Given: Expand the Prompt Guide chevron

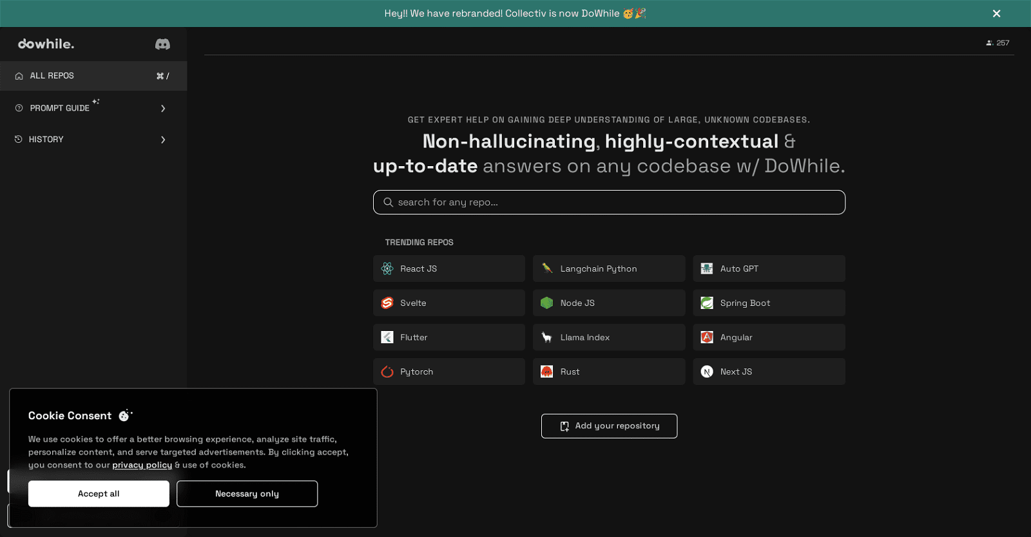Looking at the screenshot, I should (163, 108).
